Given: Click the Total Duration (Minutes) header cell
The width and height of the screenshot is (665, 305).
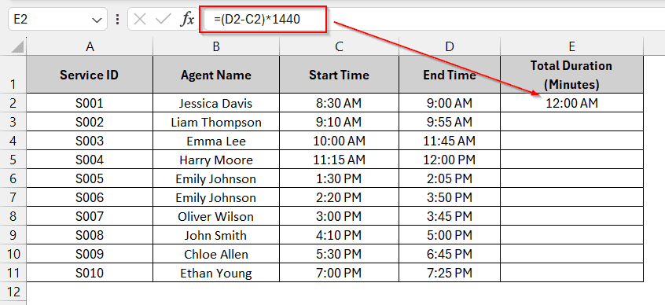Looking at the screenshot, I should [571, 75].
